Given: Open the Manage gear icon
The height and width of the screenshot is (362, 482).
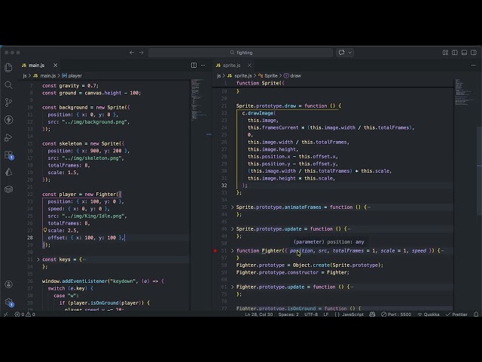Looking at the screenshot, I should pos(9,302).
